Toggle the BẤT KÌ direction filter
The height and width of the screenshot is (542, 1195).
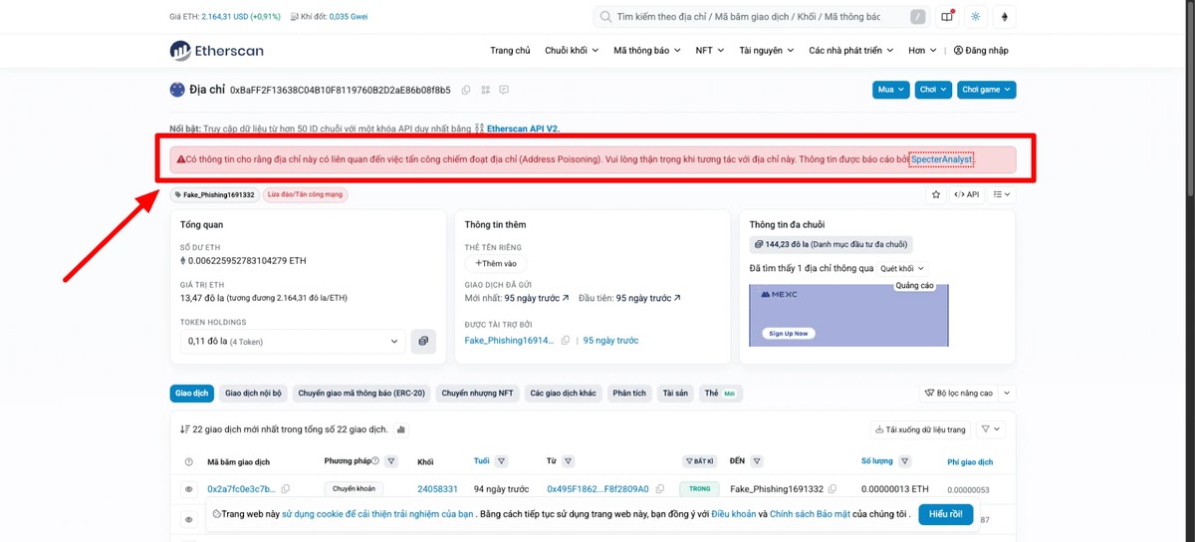699,461
